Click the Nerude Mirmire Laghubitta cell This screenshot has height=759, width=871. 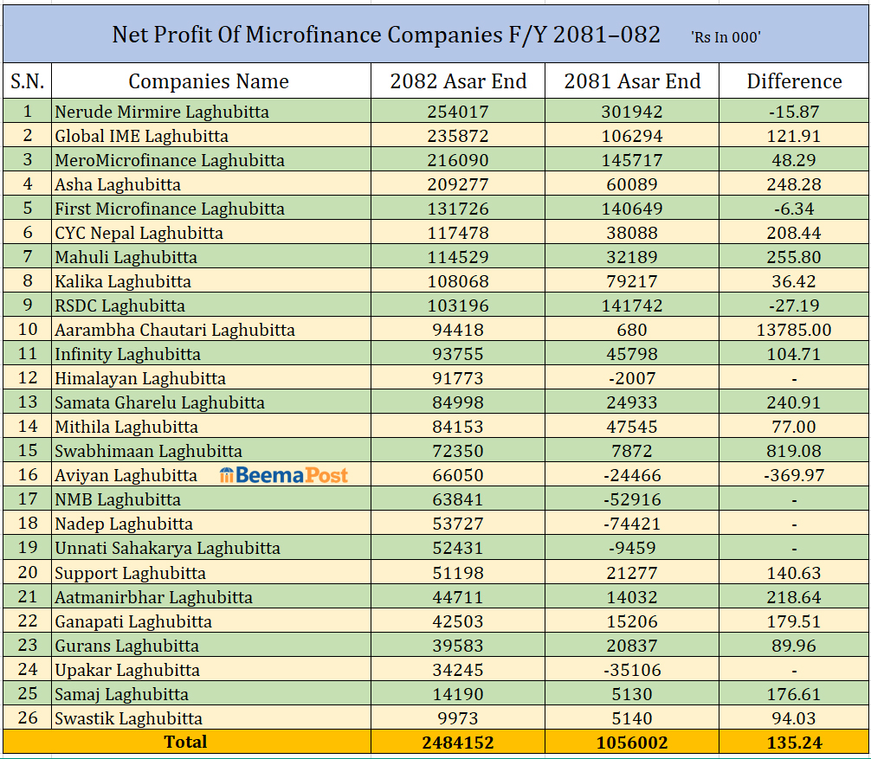point(162,112)
